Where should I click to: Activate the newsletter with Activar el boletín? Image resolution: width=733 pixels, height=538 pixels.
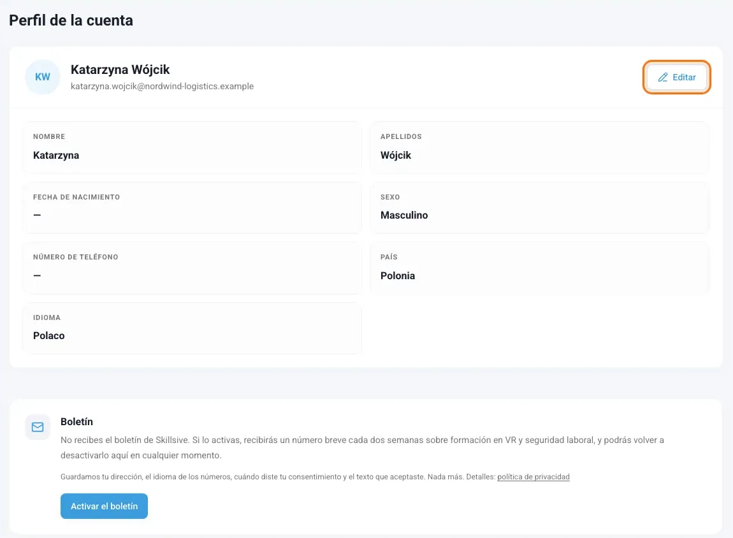[x=105, y=505]
